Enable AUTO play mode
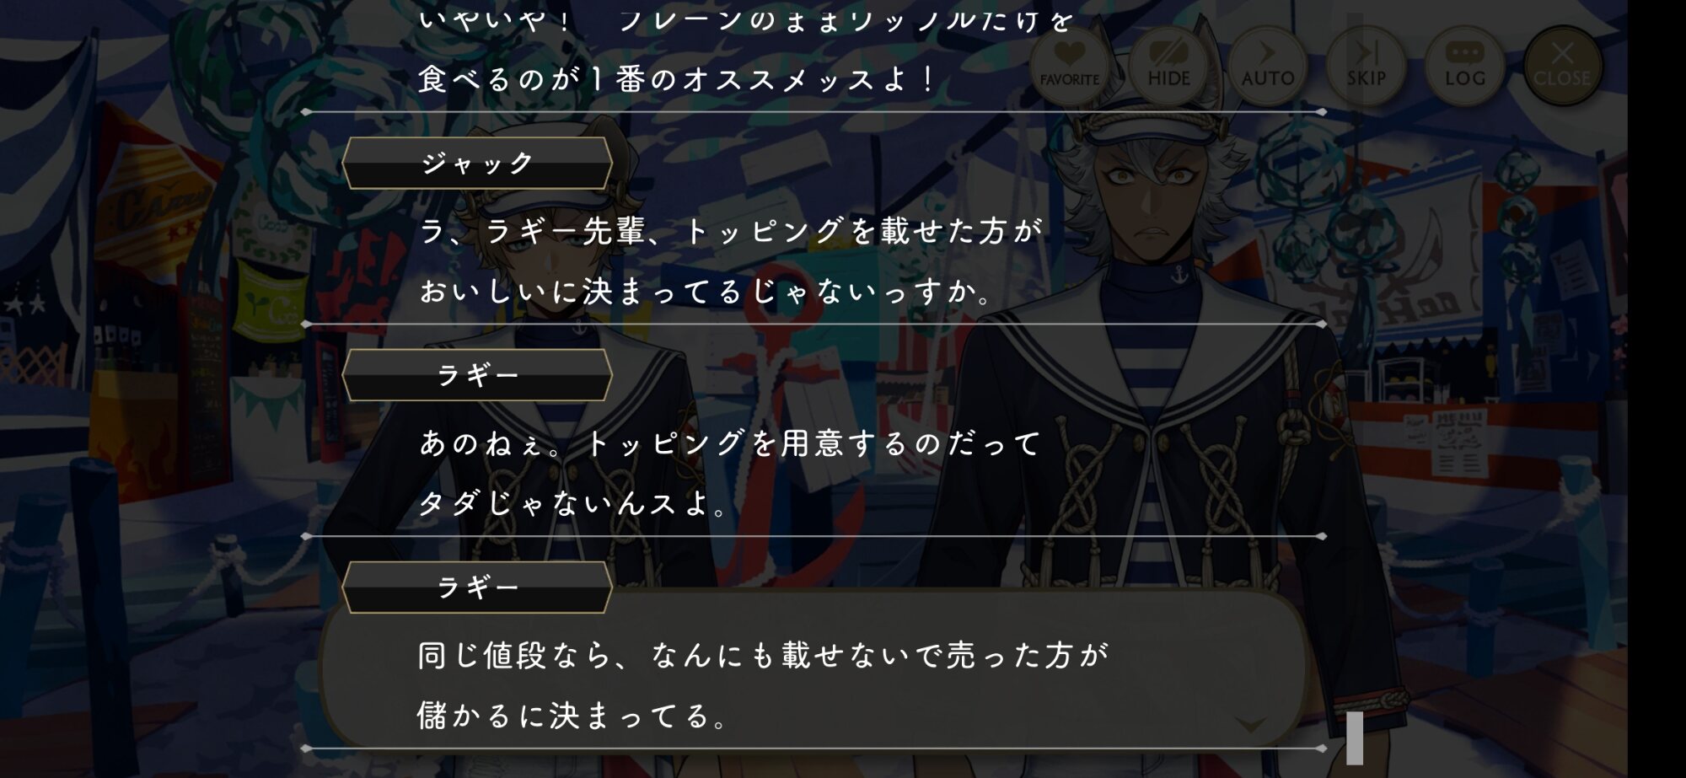 (x=1267, y=64)
